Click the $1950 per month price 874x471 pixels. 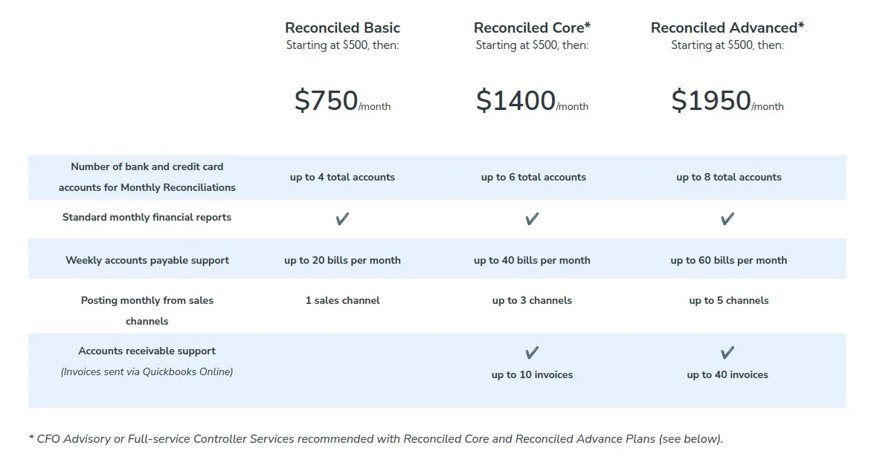(x=727, y=101)
